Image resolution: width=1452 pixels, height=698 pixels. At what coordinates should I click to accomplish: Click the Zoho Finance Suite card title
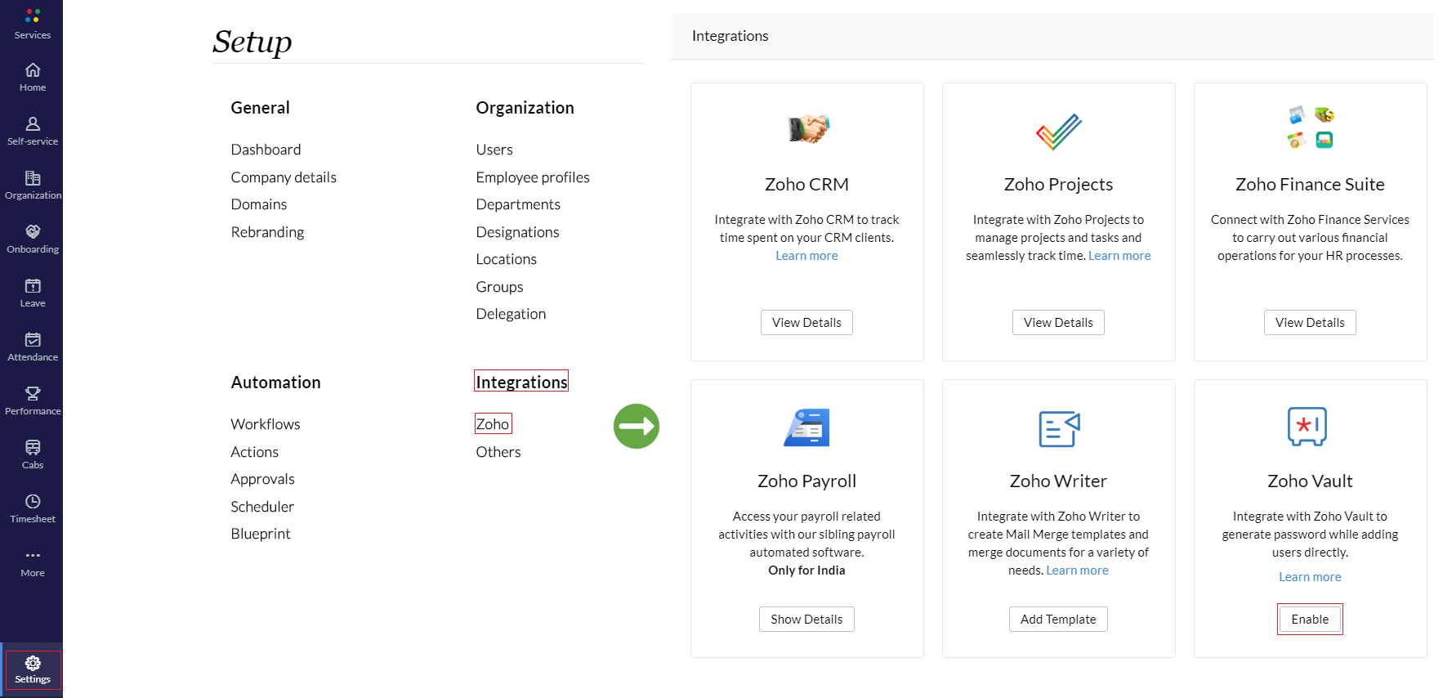[x=1310, y=185]
